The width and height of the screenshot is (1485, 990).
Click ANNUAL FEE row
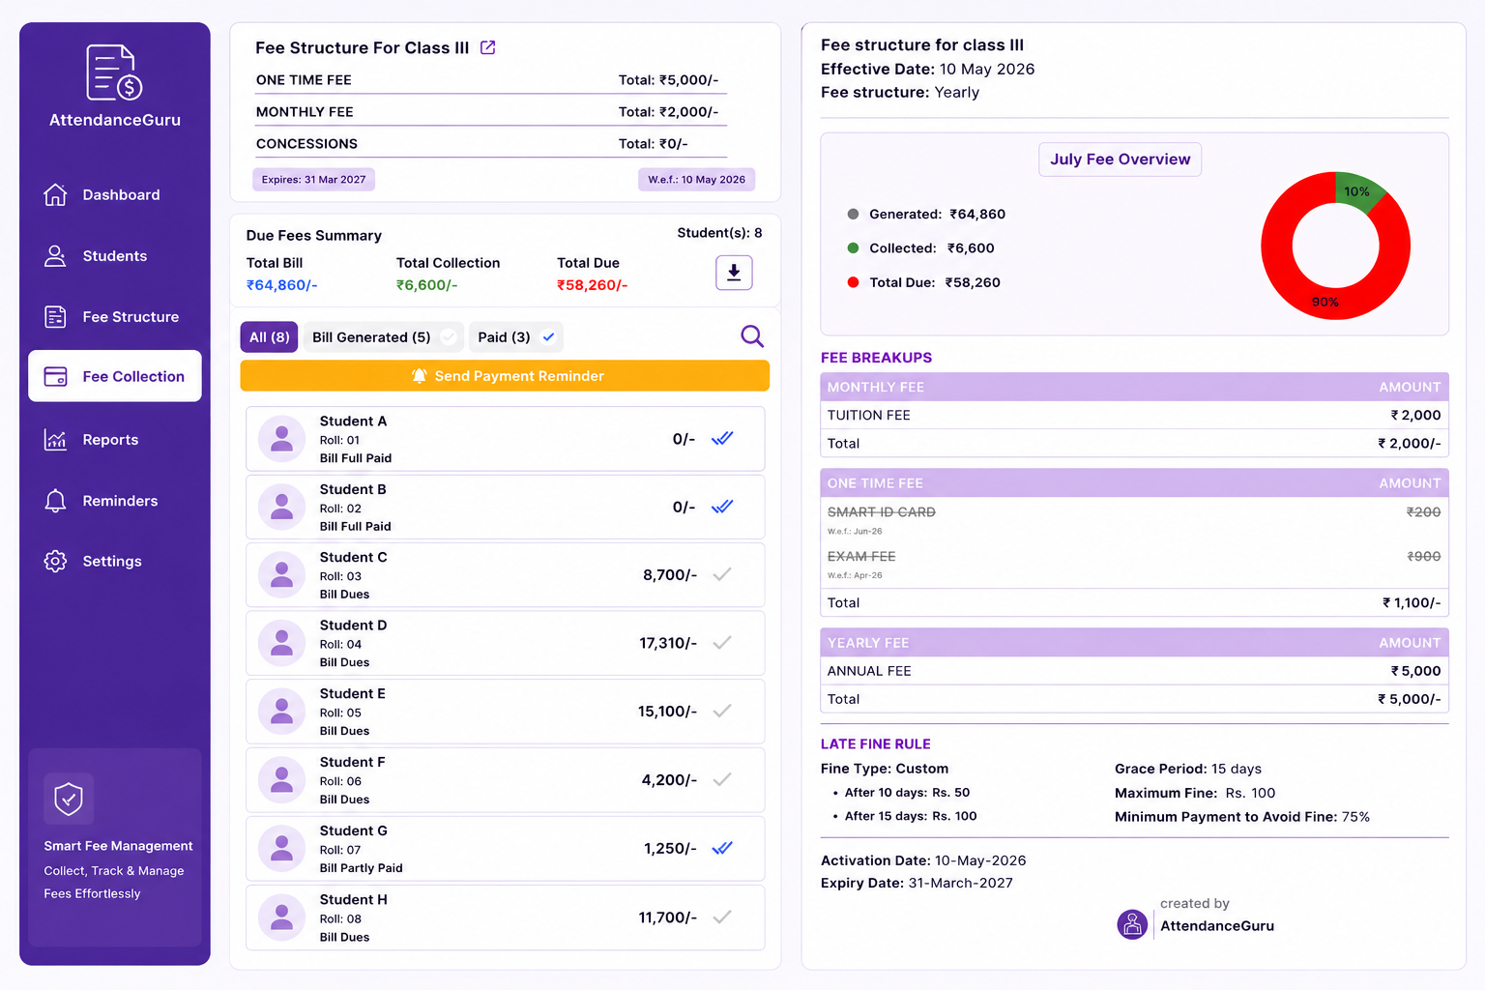click(x=1134, y=671)
